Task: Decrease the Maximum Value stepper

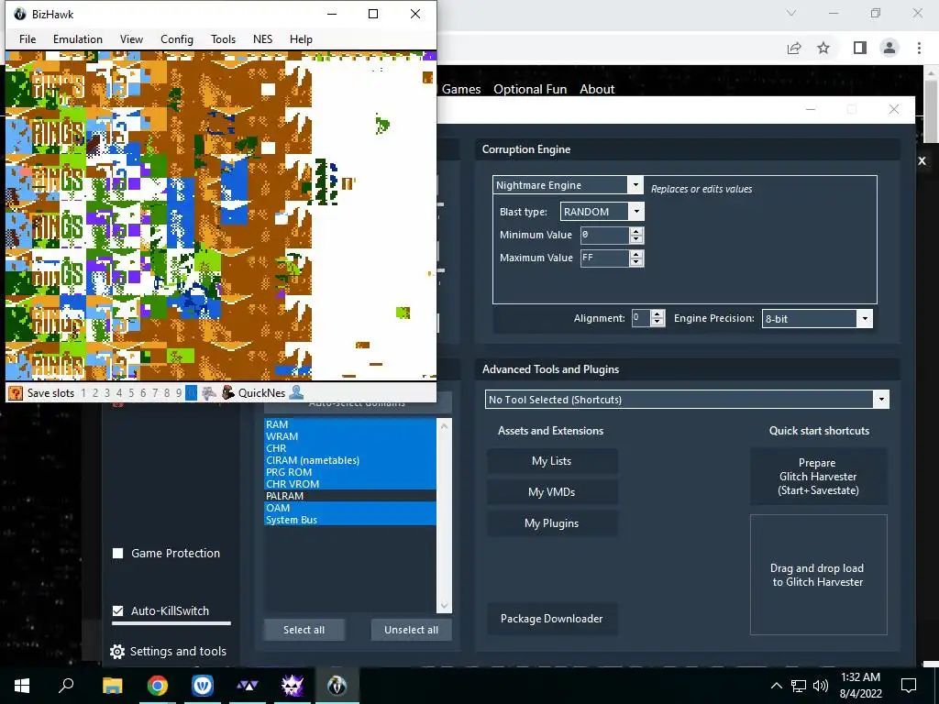Action: (x=636, y=262)
